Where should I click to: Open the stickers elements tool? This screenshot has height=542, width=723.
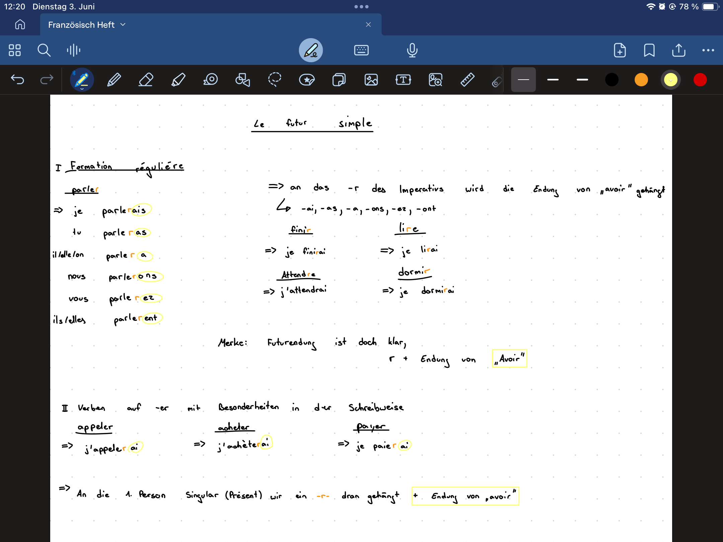point(307,80)
